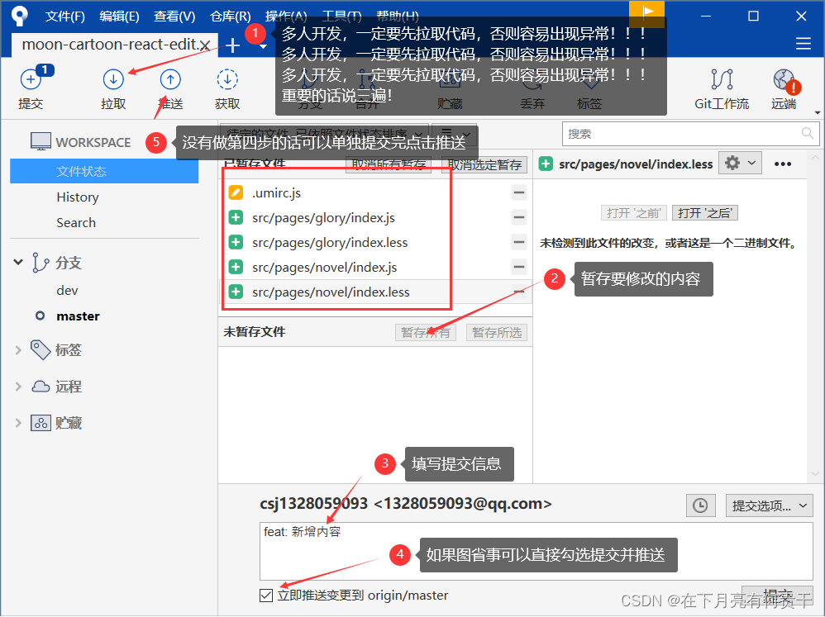Click the Pull (拉取) toolbar icon

(x=113, y=80)
